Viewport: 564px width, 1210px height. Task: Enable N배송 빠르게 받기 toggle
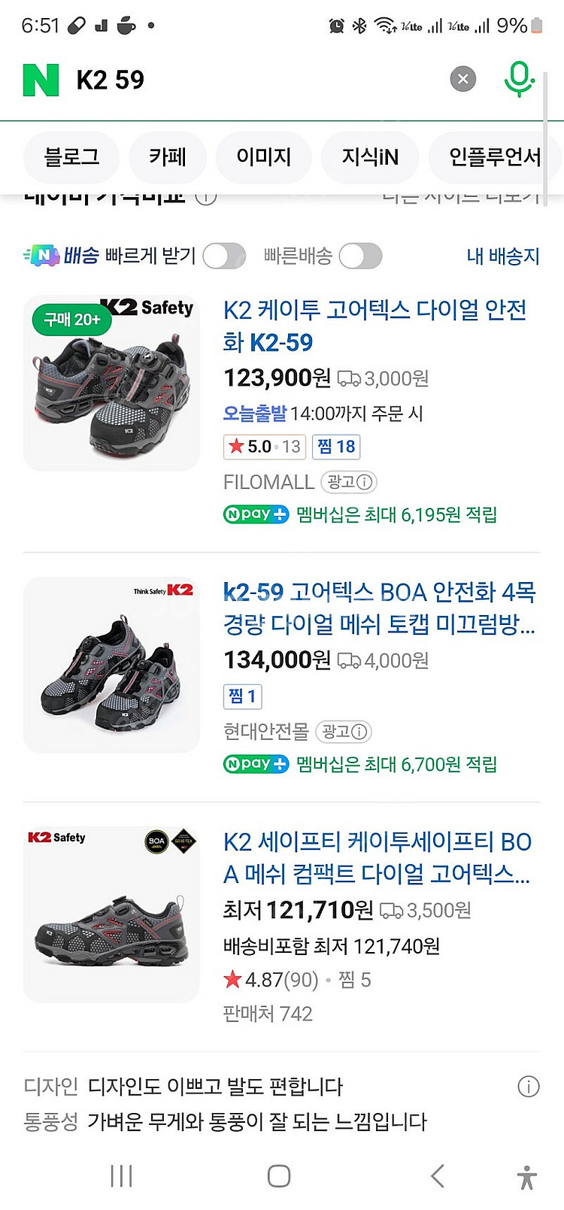pos(224,256)
